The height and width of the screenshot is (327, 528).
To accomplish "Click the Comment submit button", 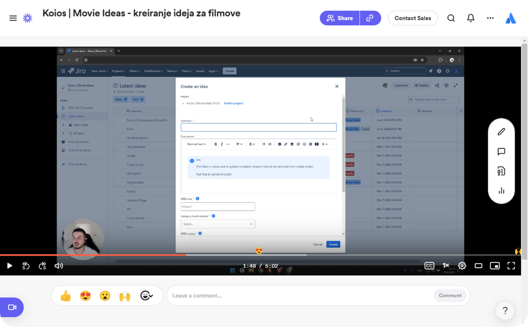I will [450, 296].
